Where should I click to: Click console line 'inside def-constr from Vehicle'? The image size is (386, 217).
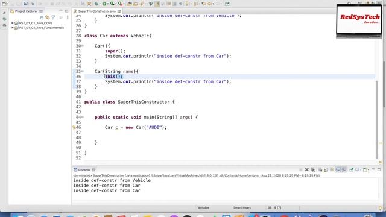pos(112,180)
